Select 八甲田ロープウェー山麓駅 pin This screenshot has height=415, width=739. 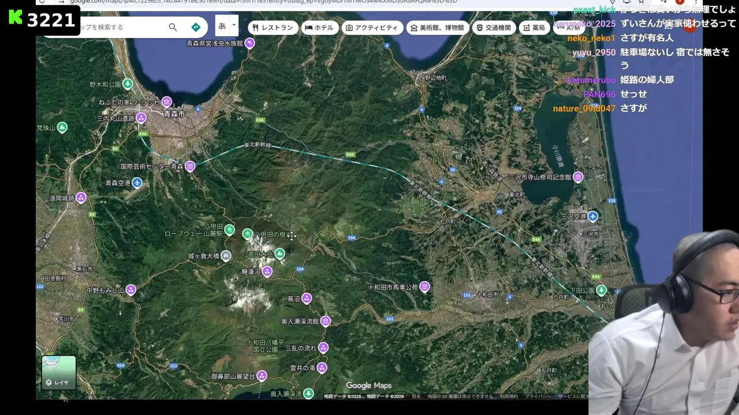[229, 230]
